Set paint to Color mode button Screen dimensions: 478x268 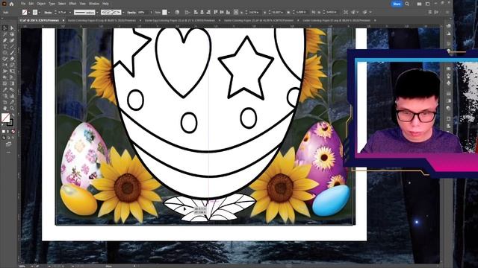(3, 131)
